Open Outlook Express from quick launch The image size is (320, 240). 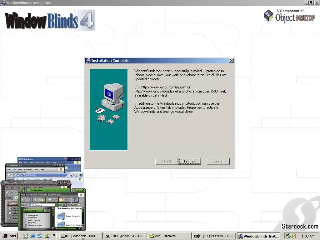pyautogui.click(x=40, y=236)
